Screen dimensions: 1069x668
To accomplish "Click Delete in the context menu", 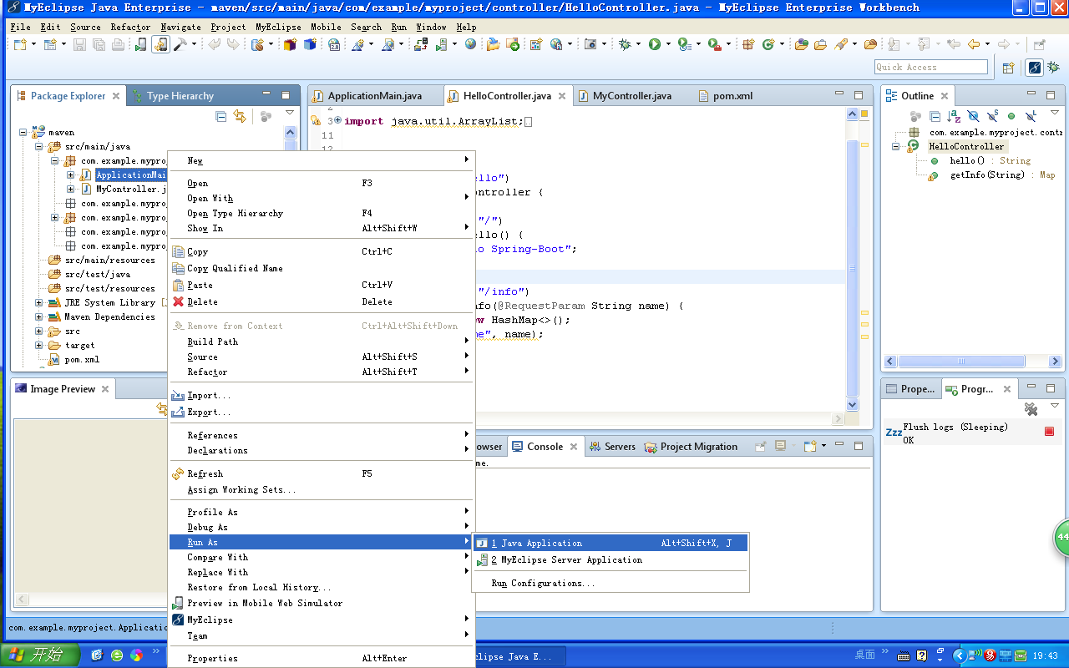I will (322, 301).
